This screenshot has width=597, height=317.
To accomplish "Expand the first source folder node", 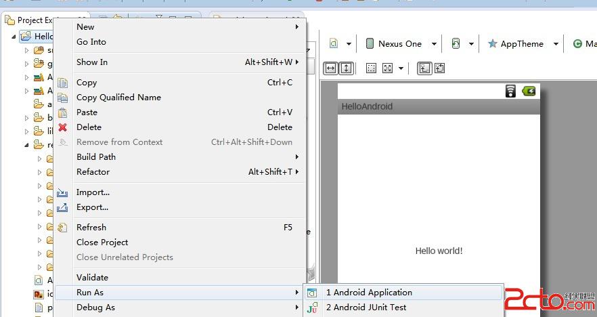I will click(26, 50).
